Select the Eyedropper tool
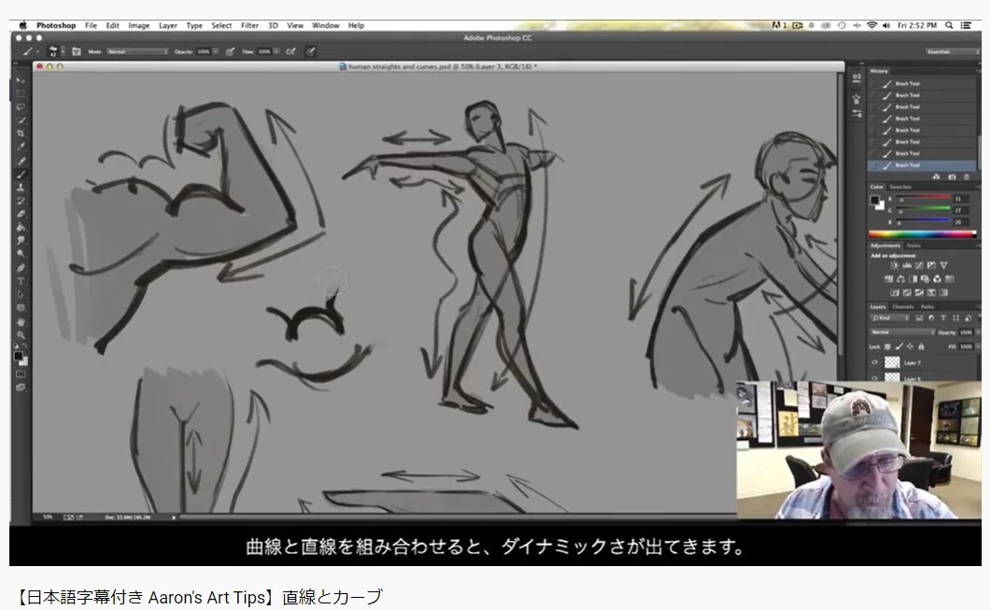Viewport: 991px width, 610px height. (21, 147)
